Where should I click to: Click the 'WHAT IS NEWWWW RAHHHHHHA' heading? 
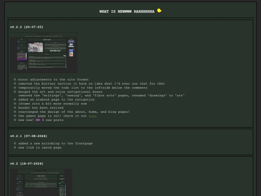pyautogui.click(x=127, y=12)
